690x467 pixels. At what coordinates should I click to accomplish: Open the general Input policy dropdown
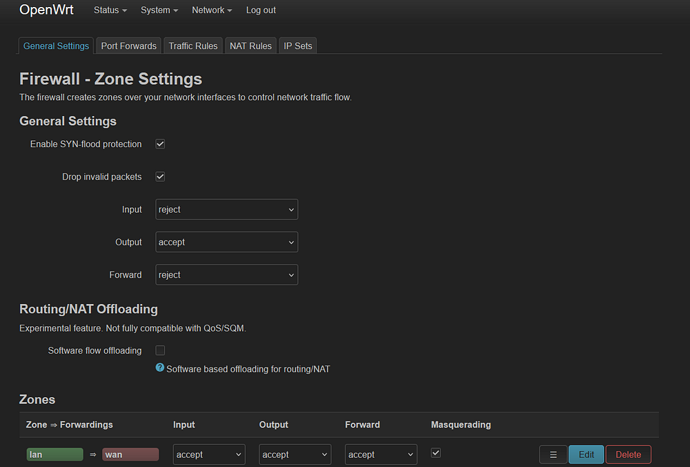226,209
